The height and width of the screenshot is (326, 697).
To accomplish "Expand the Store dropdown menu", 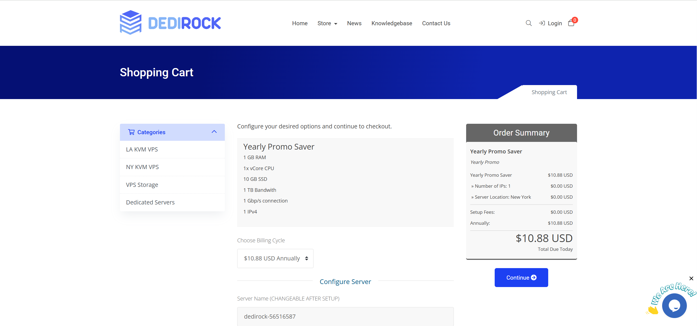I will tap(327, 23).
